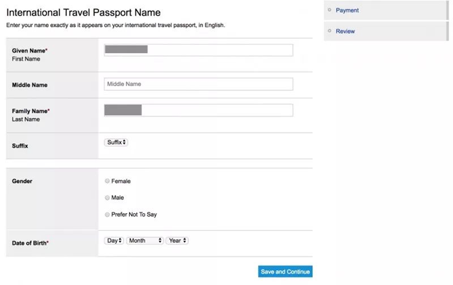This screenshot has width=453, height=285.
Task: Go to the Payment step
Action: pos(347,10)
